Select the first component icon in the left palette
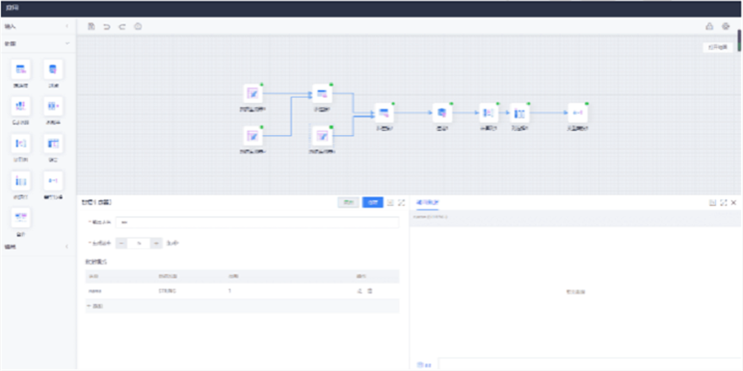Viewport: 743px width, 371px height. coord(21,69)
